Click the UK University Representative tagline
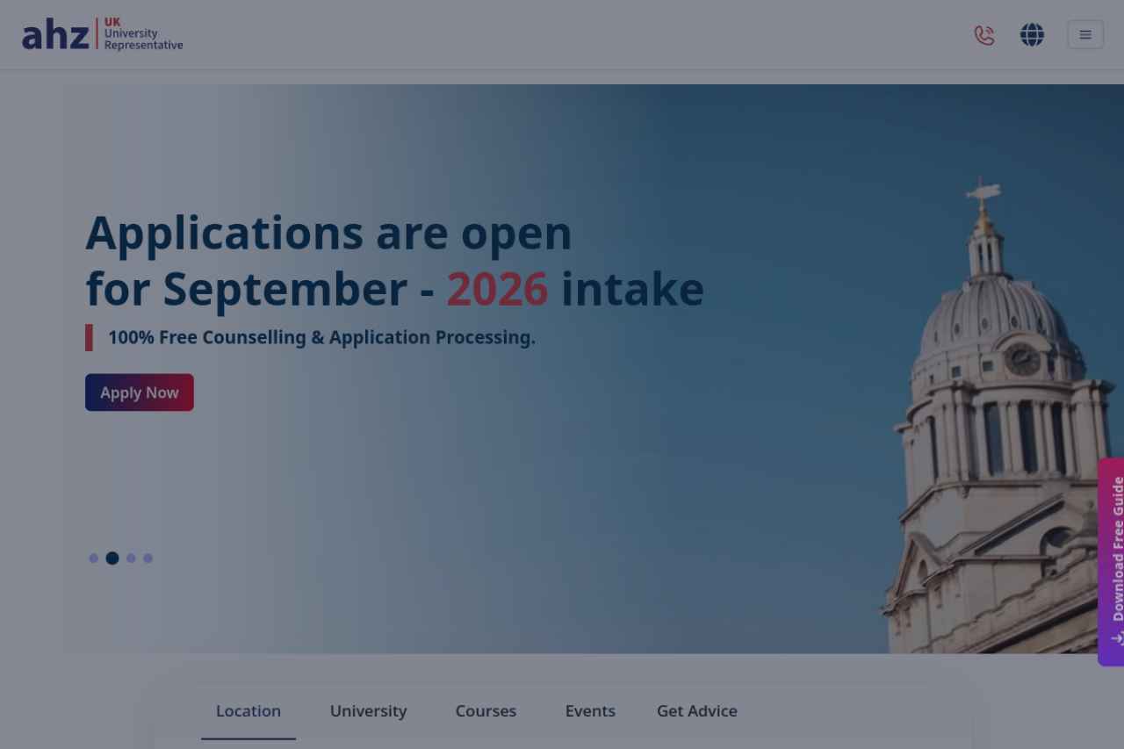1124x749 pixels. (x=143, y=34)
